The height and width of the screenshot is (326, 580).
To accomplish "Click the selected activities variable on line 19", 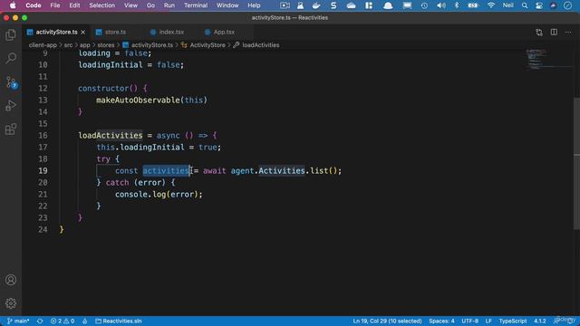I will tap(166, 171).
